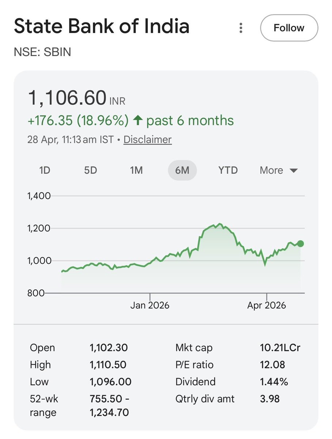Click the Low value 1,096.00

[110, 382]
